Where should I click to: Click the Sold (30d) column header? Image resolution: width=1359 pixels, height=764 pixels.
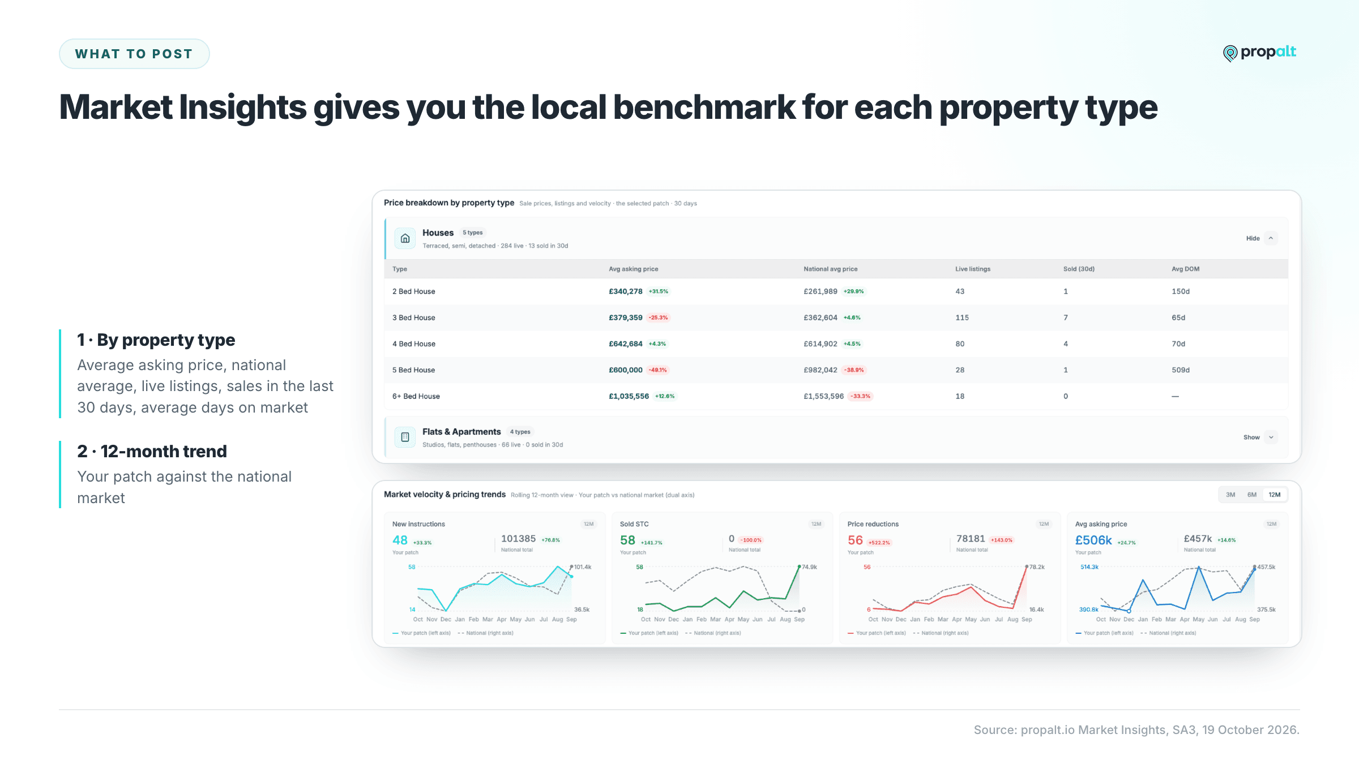1079,269
